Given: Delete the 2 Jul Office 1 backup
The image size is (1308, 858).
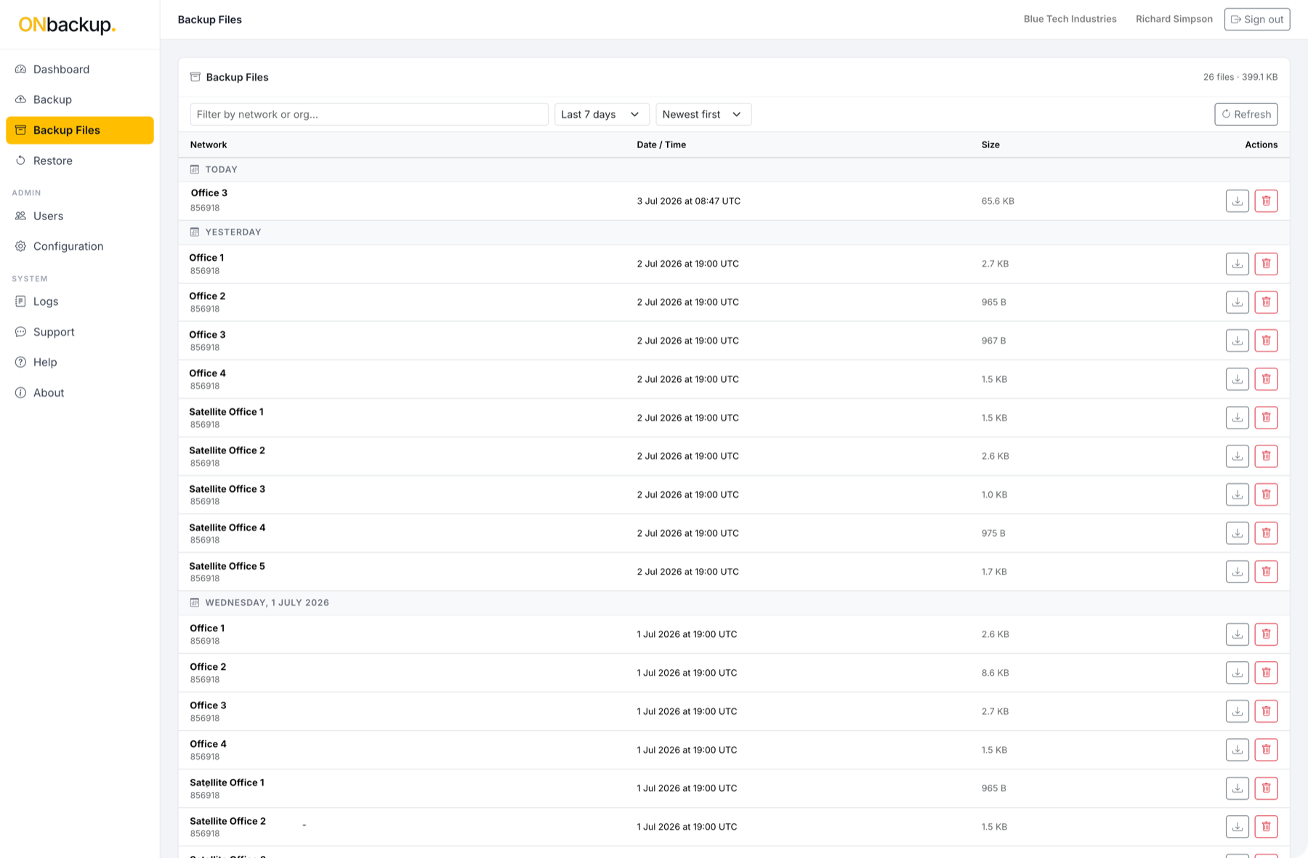Looking at the screenshot, I should (1266, 264).
